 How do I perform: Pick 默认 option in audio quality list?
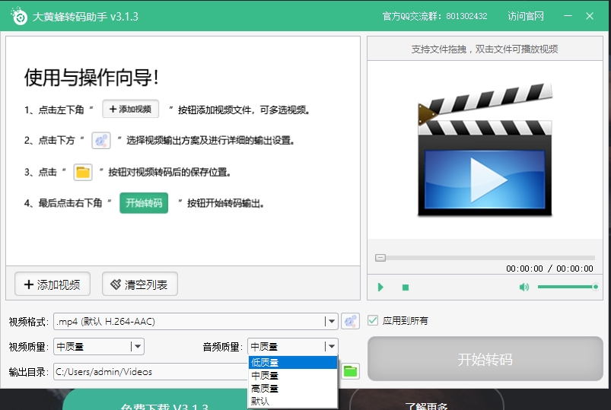[292, 401]
